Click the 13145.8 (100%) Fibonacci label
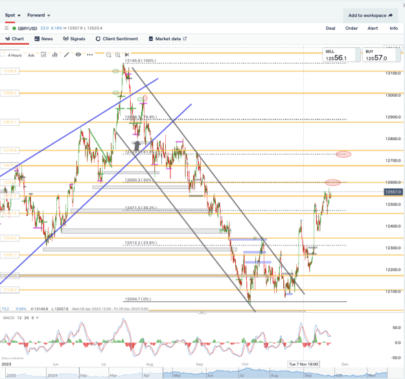405x379 pixels. click(x=141, y=60)
